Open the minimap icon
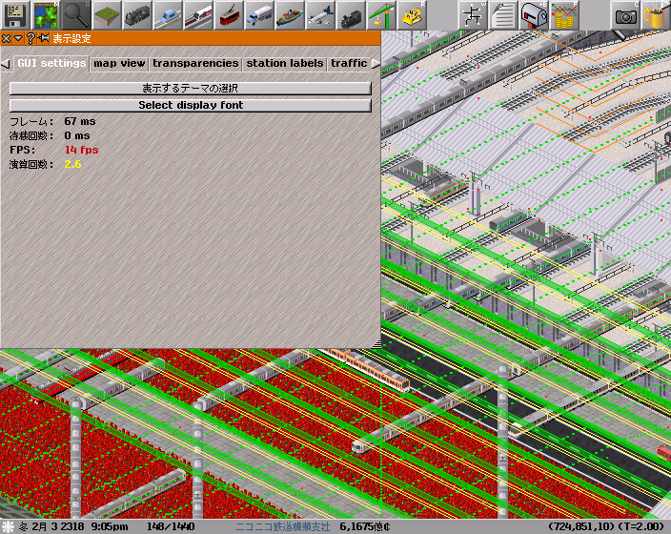The height and width of the screenshot is (534, 671). [46, 15]
